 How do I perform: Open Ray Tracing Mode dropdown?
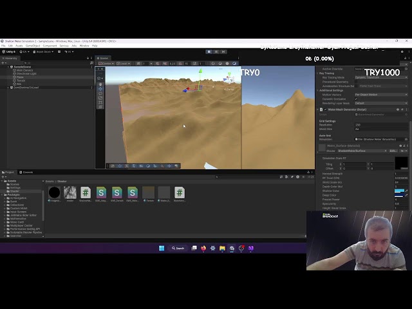point(381,77)
